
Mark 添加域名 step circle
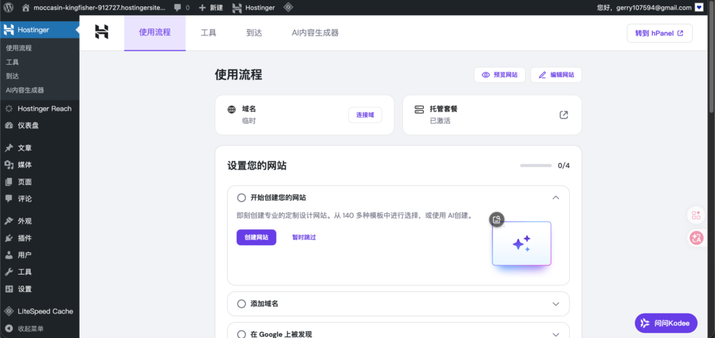click(241, 303)
